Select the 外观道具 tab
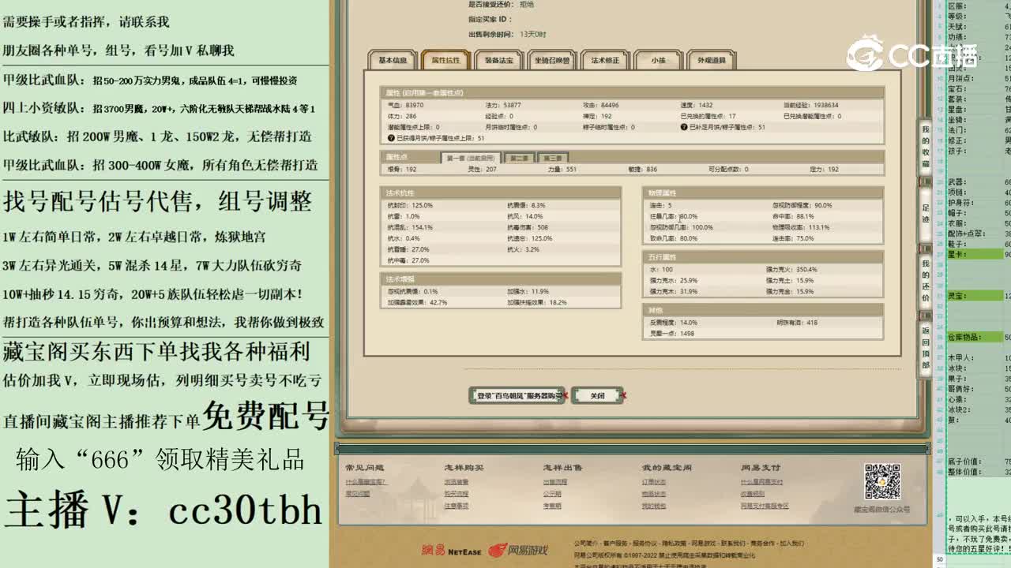 click(712, 60)
